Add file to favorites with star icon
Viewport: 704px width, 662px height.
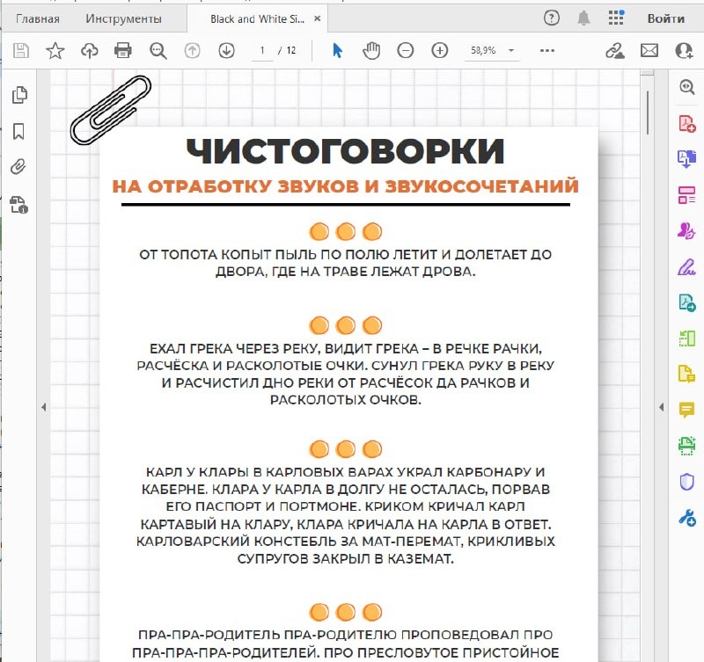click(x=55, y=50)
